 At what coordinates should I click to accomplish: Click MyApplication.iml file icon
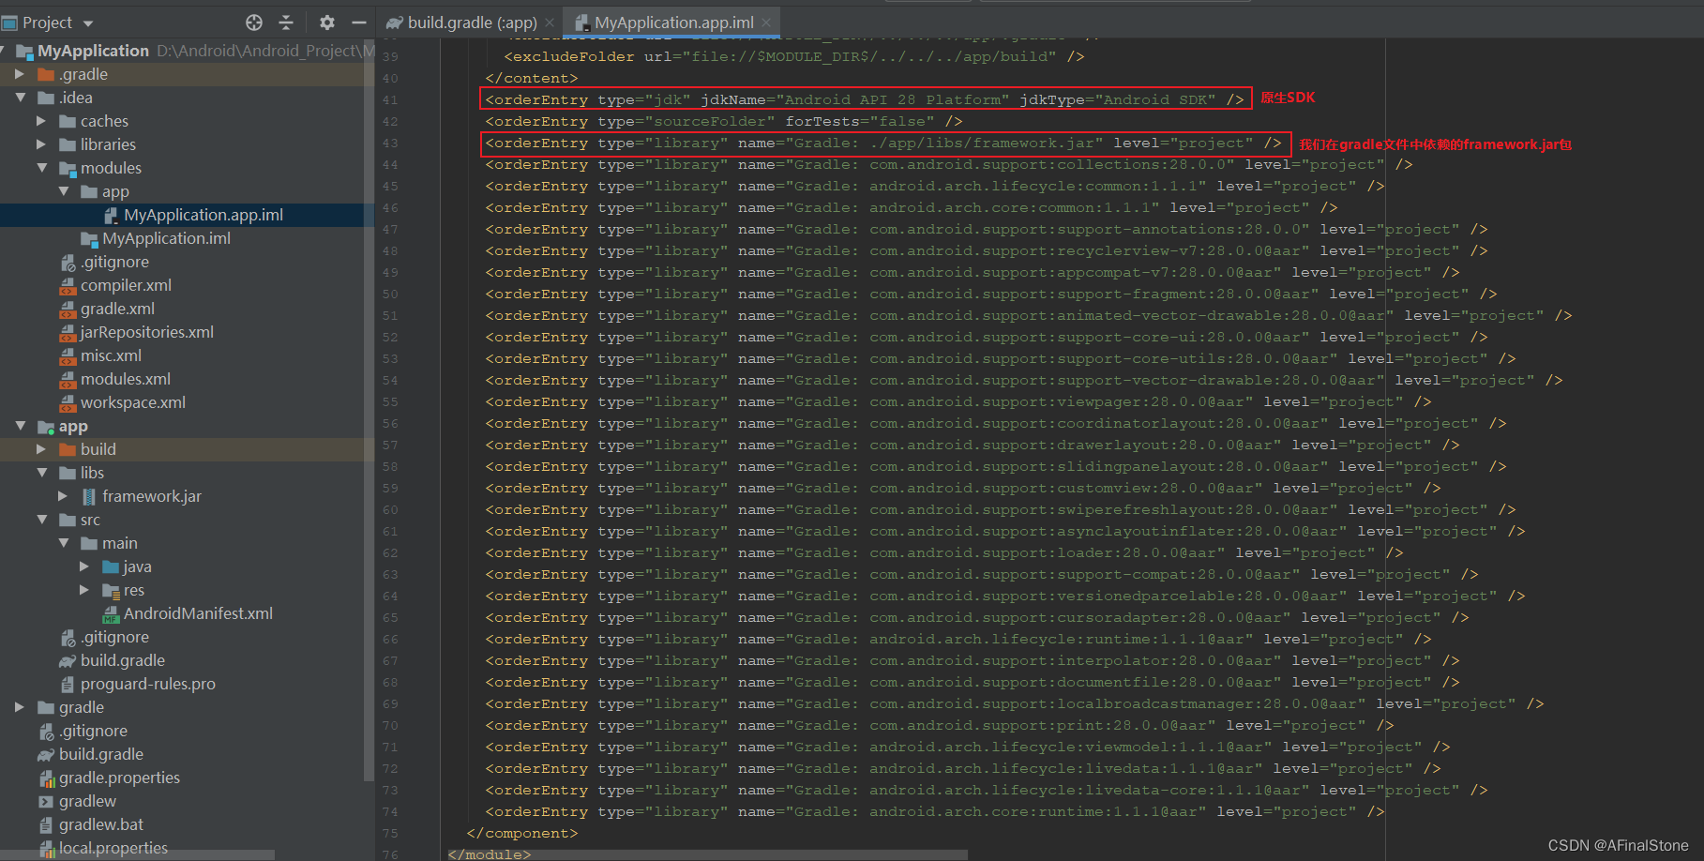click(89, 238)
